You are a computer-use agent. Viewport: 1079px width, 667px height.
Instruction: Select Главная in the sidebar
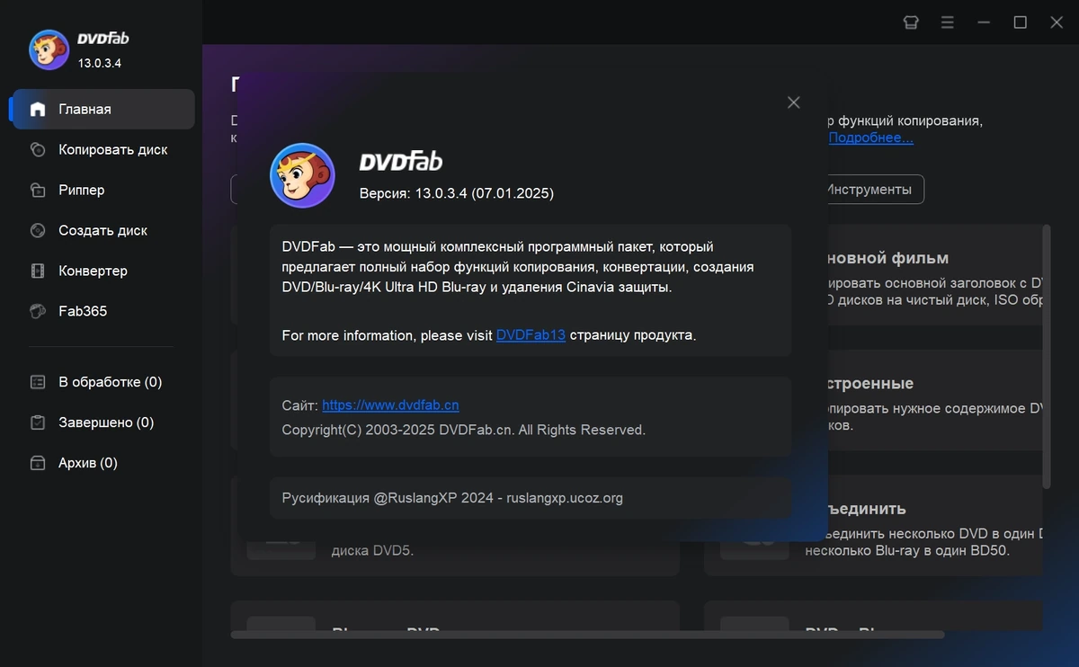pos(102,109)
